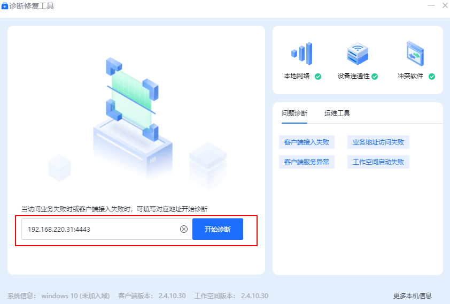
Task: Select the 设备连通性 router icon
Action: (358, 54)
